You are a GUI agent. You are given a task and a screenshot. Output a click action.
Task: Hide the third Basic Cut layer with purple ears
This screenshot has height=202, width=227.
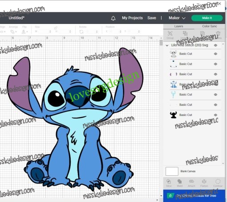(x=215, y=74)
